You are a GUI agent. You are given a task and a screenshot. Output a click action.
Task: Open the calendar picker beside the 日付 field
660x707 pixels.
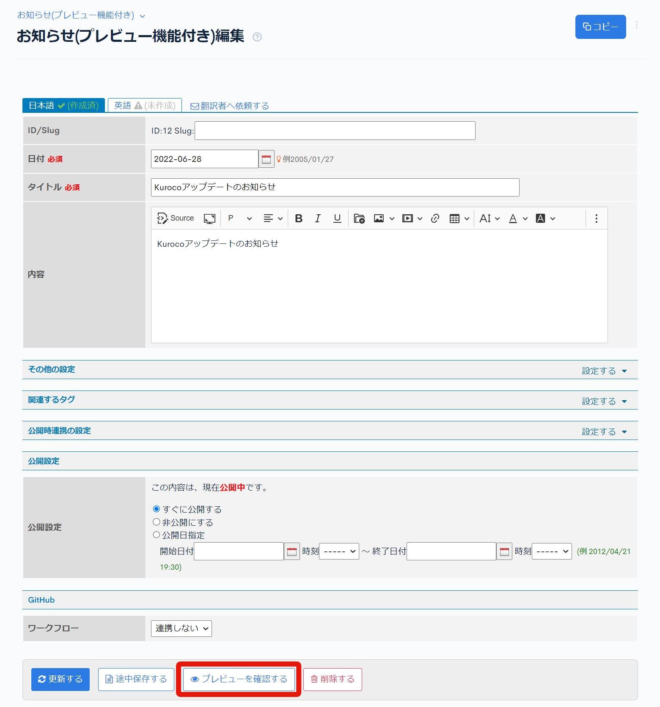[266, 159]
